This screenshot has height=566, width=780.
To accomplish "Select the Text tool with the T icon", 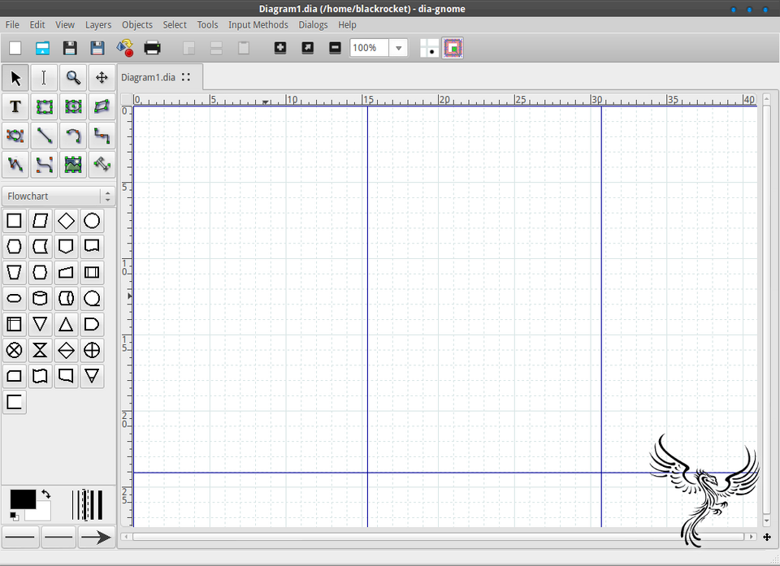I will point(15,106).
